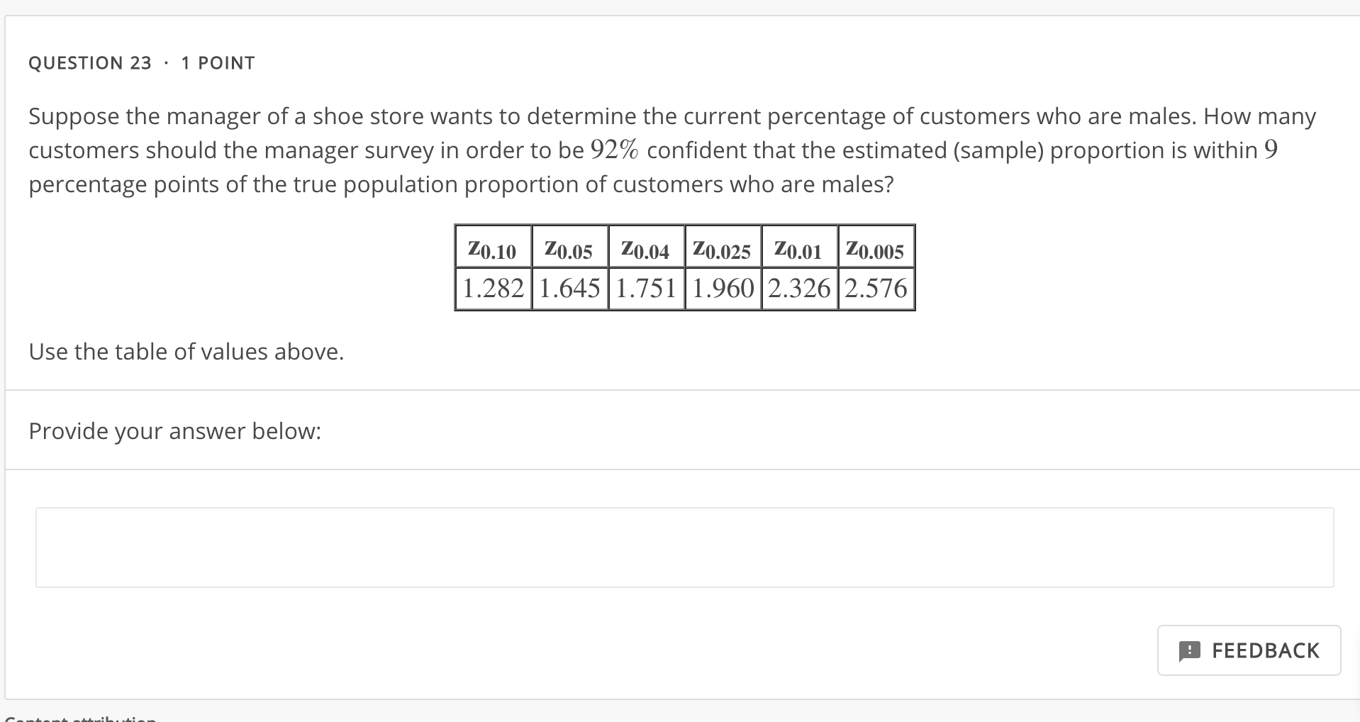This screenshot has height=722, width=1360.
Task: Click the answer input field
Action: 684,547
